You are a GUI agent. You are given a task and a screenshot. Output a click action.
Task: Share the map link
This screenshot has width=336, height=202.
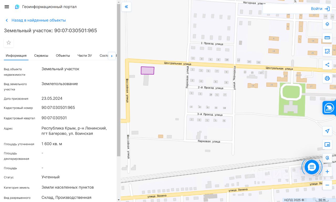coord(327,65)
